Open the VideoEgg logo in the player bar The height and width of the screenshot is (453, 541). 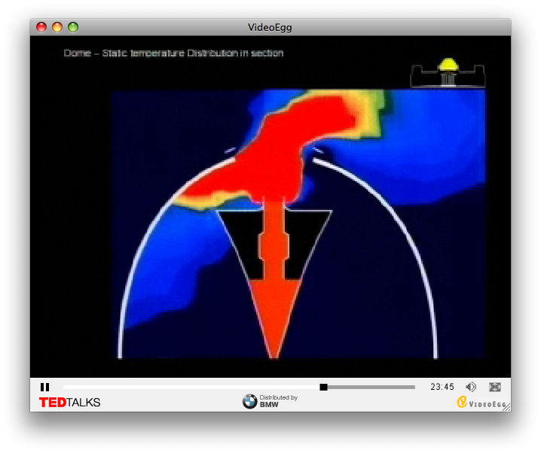[482, 403]
